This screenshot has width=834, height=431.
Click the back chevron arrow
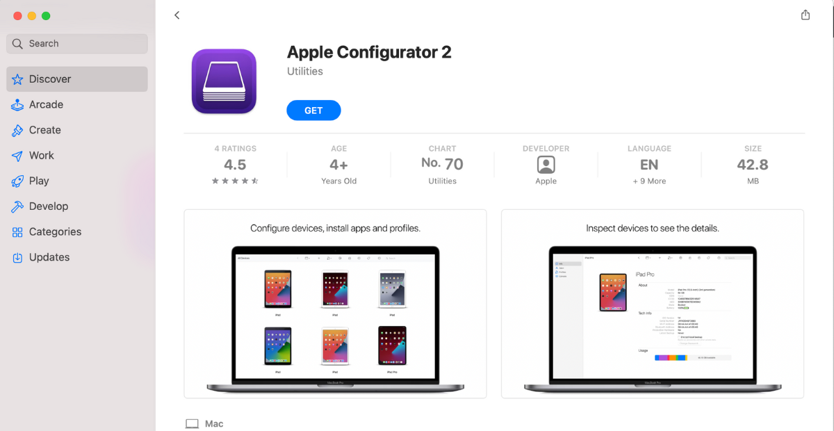pos(177,15)
